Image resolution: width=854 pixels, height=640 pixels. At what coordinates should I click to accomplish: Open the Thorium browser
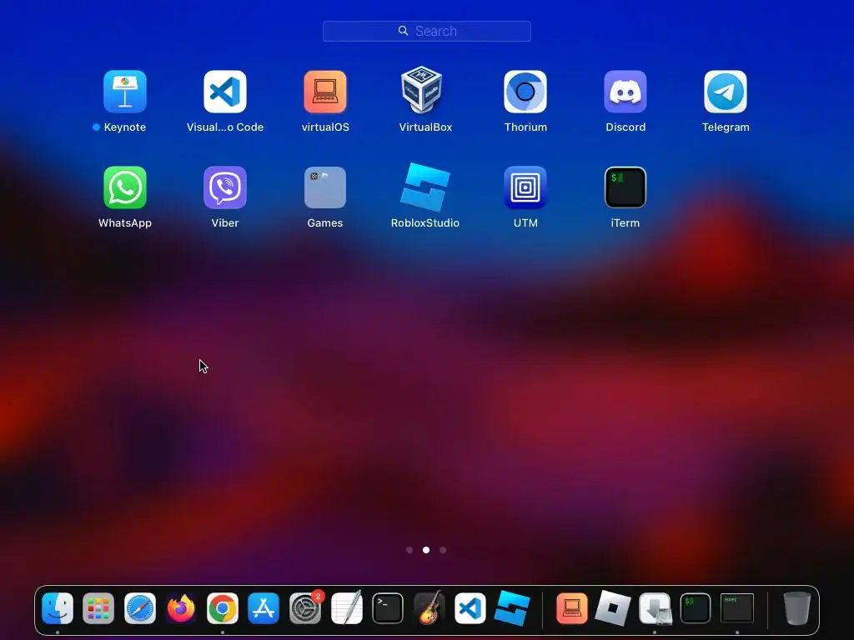point(525,92)
